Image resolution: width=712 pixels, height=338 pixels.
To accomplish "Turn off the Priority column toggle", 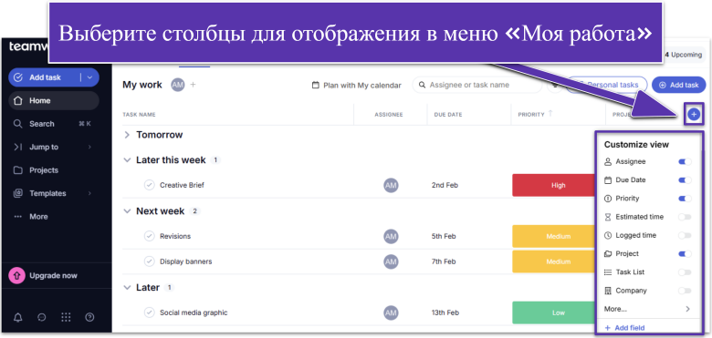I will click(x=685, y=199).
